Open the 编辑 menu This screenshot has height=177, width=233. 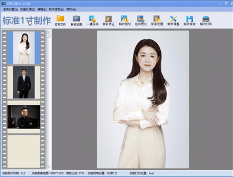coord(42,9)
